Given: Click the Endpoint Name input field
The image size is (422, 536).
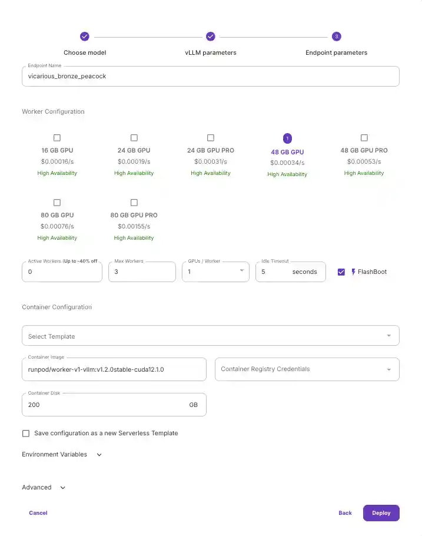Looking at the screenshot, I should [210, 77].
